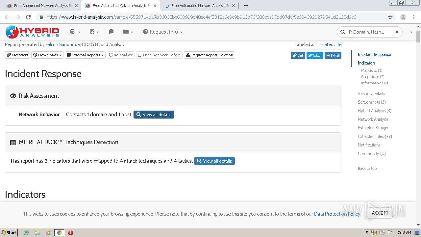Click the file collection copy icon
The height and width of the screenshot is (237, 421).
click(x=111, y=32)
